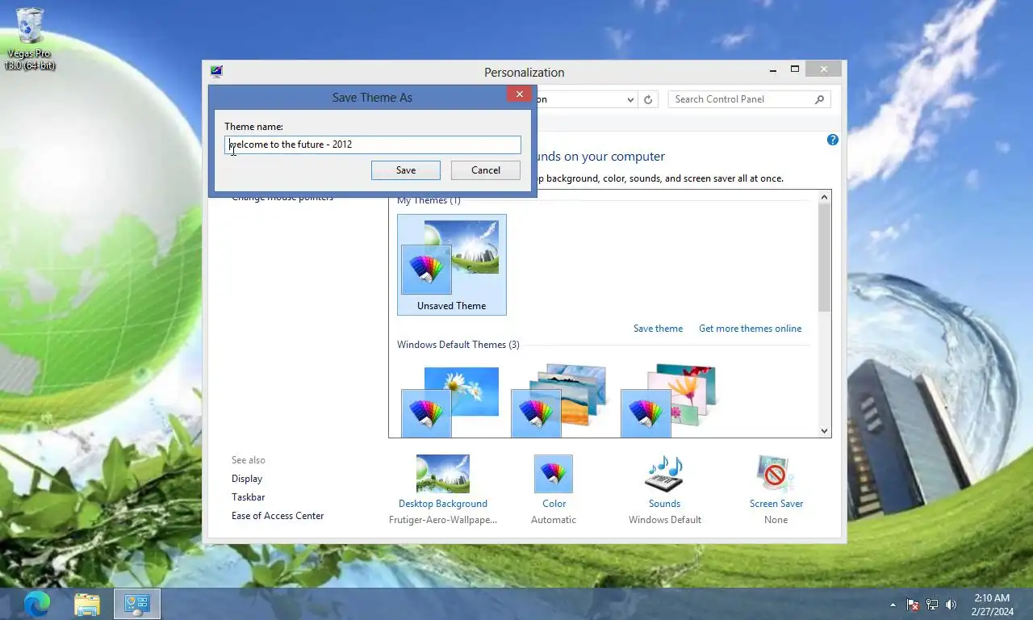Click the themes list scrollbar thumb

[825, 258]
